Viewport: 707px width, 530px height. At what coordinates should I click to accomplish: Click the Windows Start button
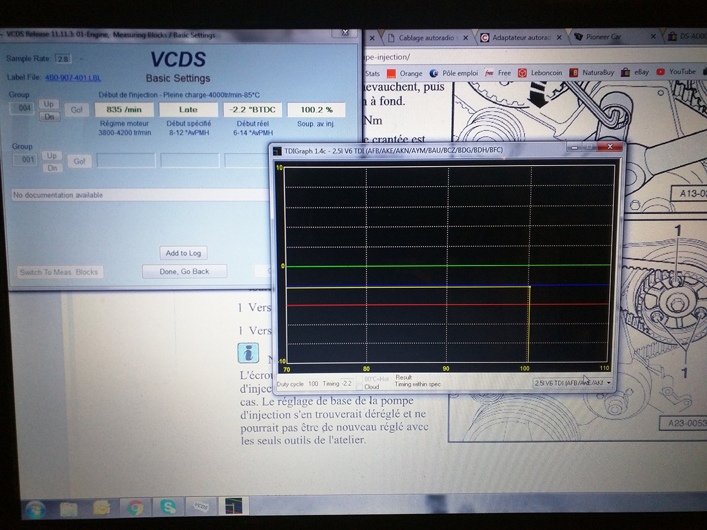pos(36,508)
